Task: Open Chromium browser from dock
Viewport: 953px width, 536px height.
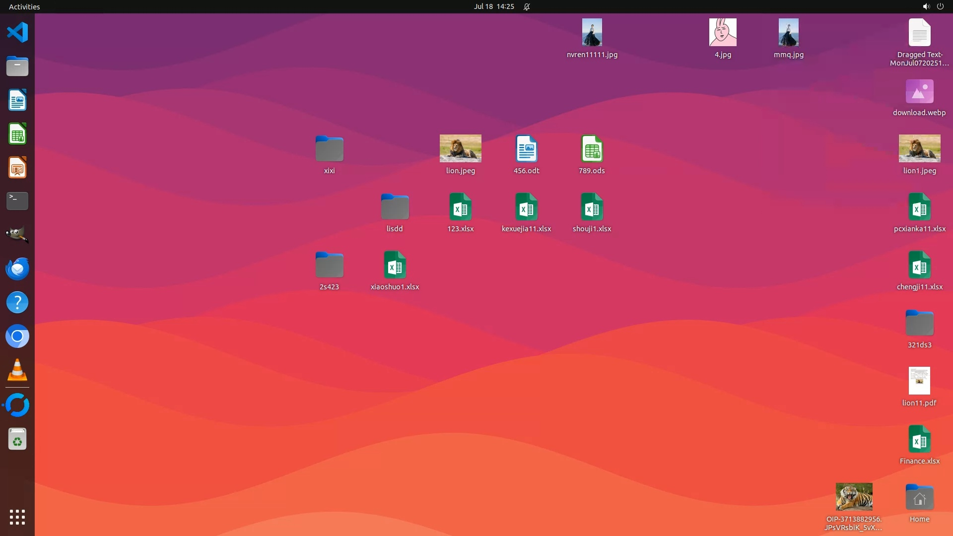Action: point(17,336)
